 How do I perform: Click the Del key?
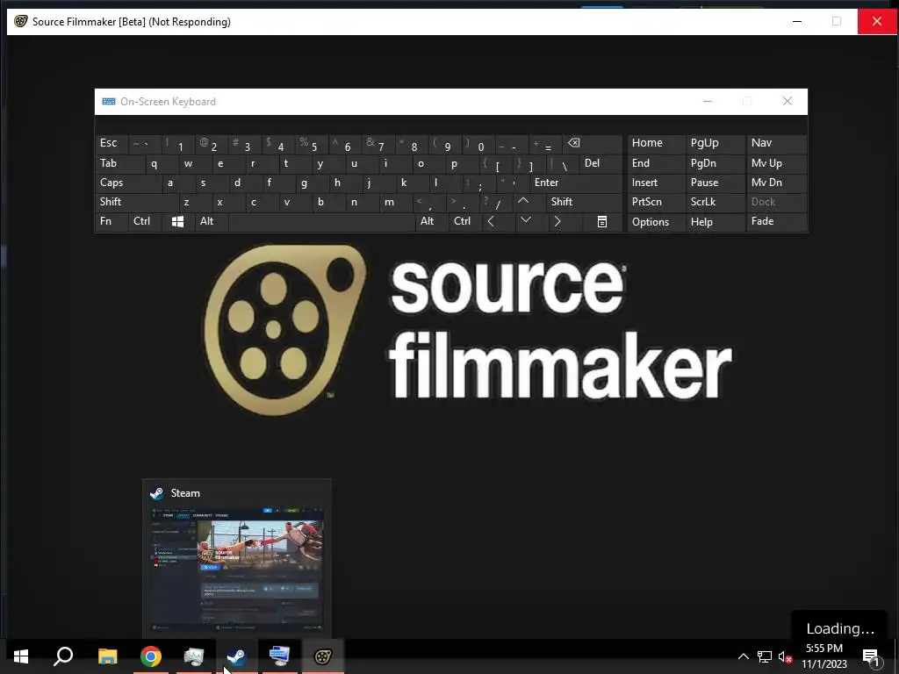coord(601,164)
